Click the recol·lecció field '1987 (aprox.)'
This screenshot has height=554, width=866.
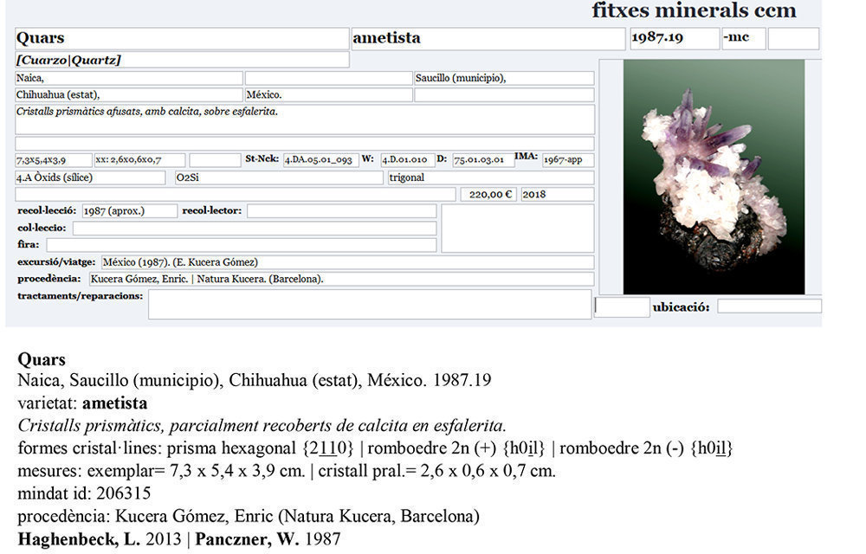click(130, 211)
